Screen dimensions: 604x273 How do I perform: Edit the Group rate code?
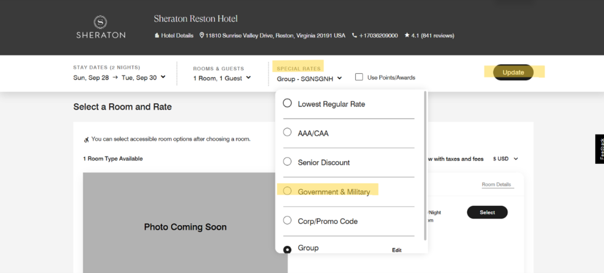click(397, 250)
